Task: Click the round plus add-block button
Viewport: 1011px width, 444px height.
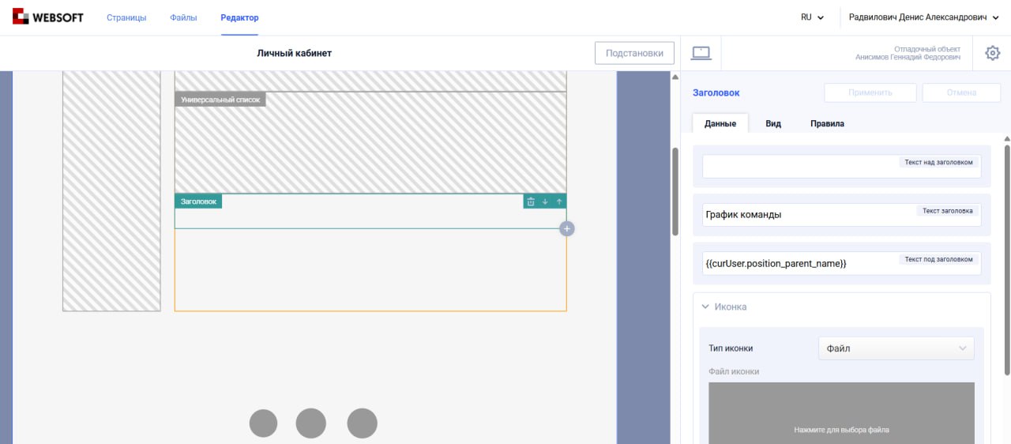Action: (x=566, y=229)
